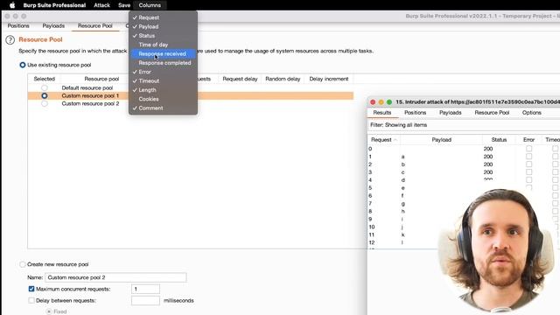
Task: Click the Delay increment column header
Action: click(x=329, y=79)
